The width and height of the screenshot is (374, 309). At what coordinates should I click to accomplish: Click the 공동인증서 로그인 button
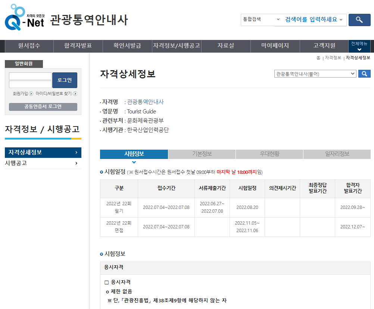coord(43,106)
